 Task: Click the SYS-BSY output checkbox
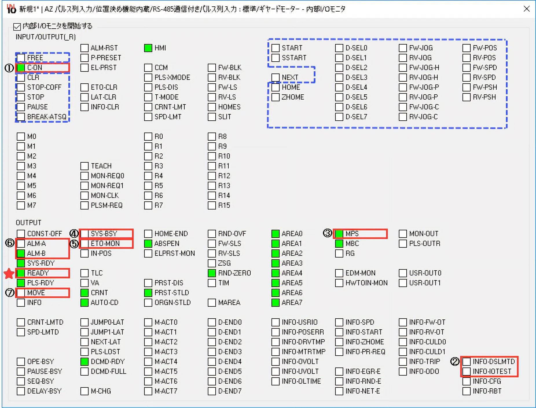point(85,234)
